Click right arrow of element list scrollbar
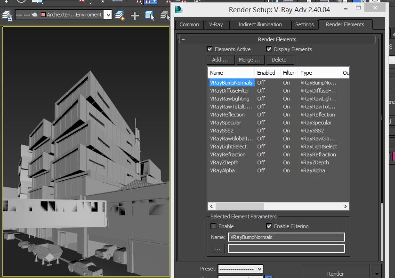 pyautogui.click(x=346, y=206)
